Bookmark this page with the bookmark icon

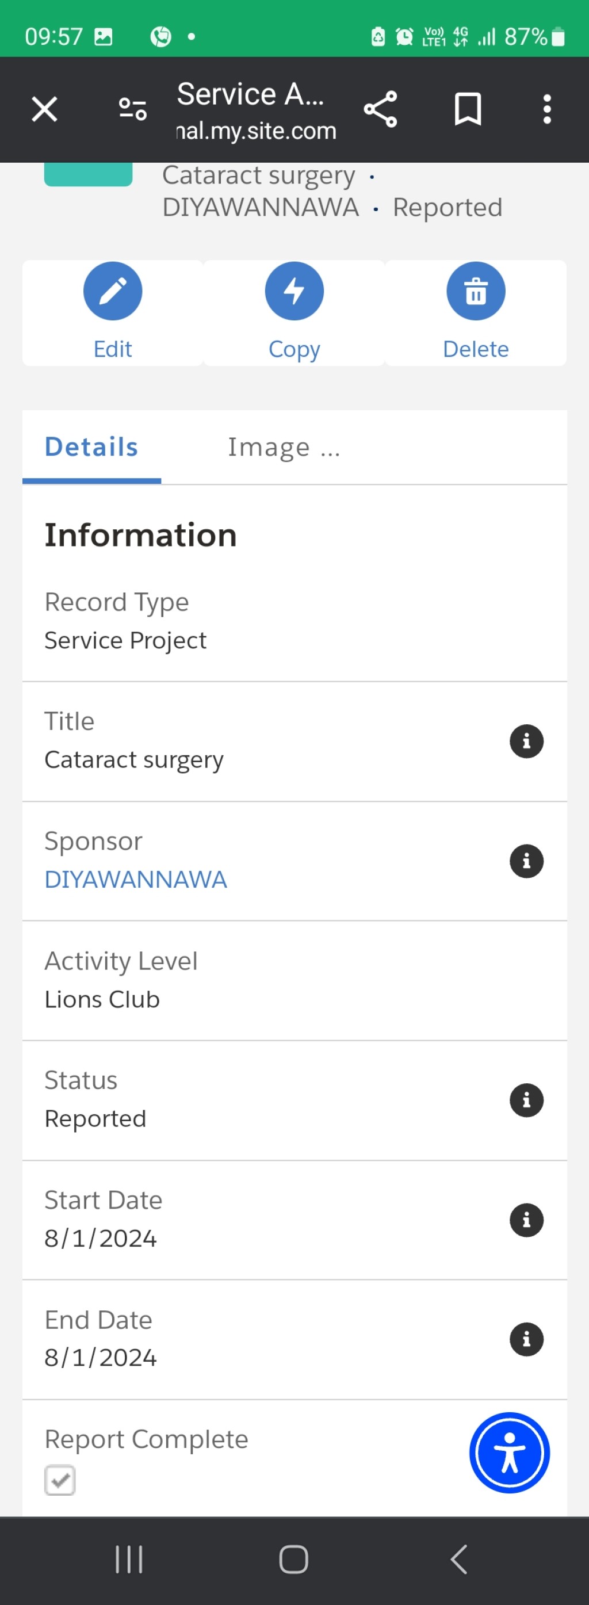pyautogui.click(x=468, y=109)
